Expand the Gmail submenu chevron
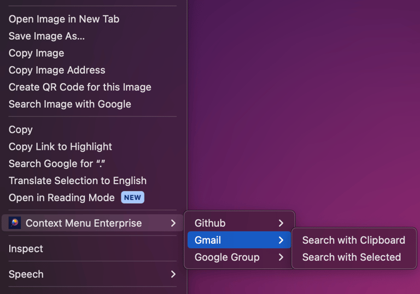Viewport: 420px width, 294px height. (281, 240)
